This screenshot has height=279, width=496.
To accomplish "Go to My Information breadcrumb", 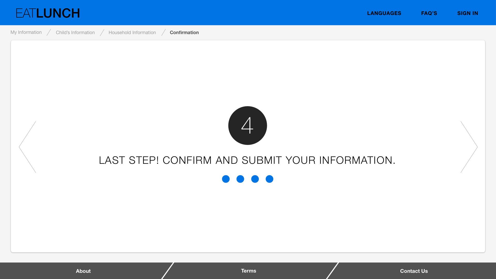I will pyautogui.click(x=26, y=32).
